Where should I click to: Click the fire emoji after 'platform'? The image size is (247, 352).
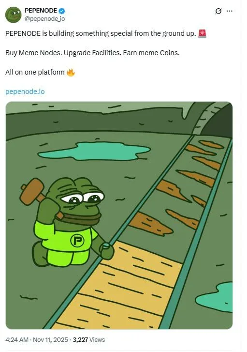(x=71, y=72)
